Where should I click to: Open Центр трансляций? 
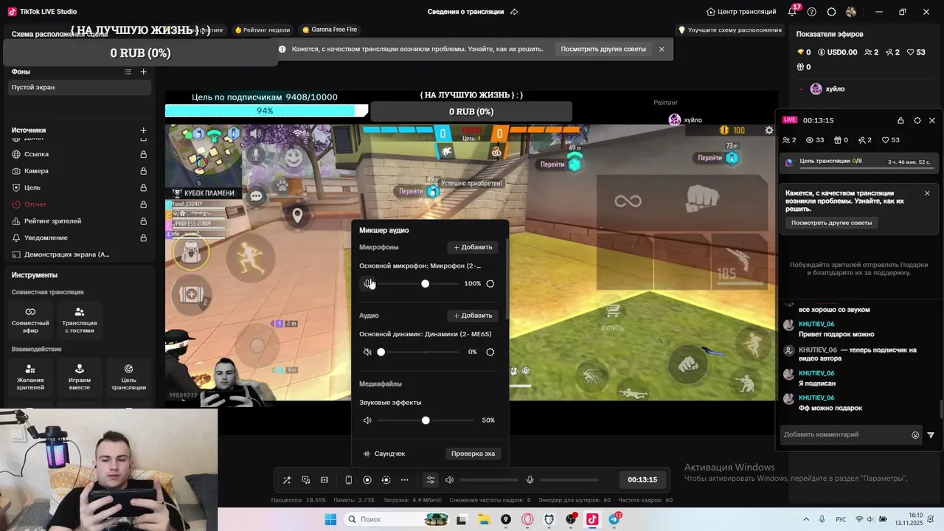point(741,12)
